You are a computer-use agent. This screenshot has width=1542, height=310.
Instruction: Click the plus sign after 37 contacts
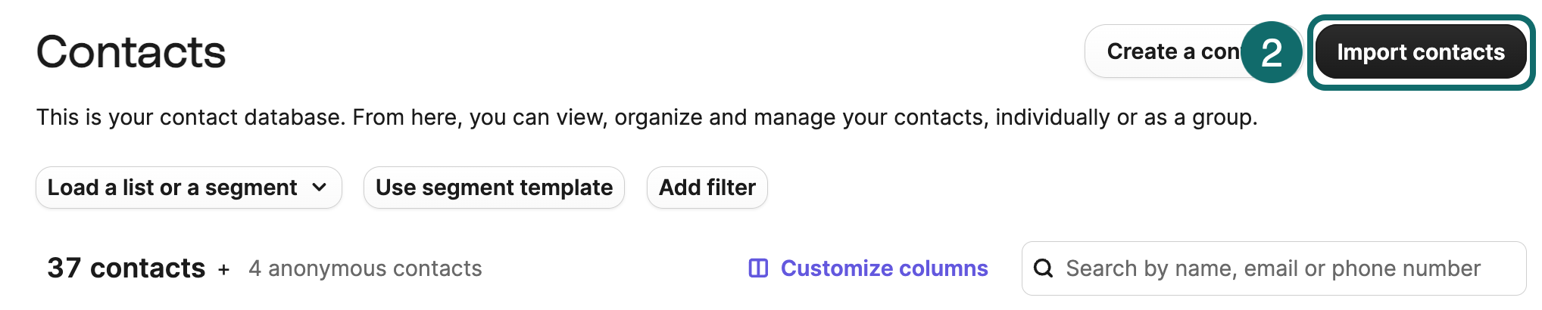point(223,269)
